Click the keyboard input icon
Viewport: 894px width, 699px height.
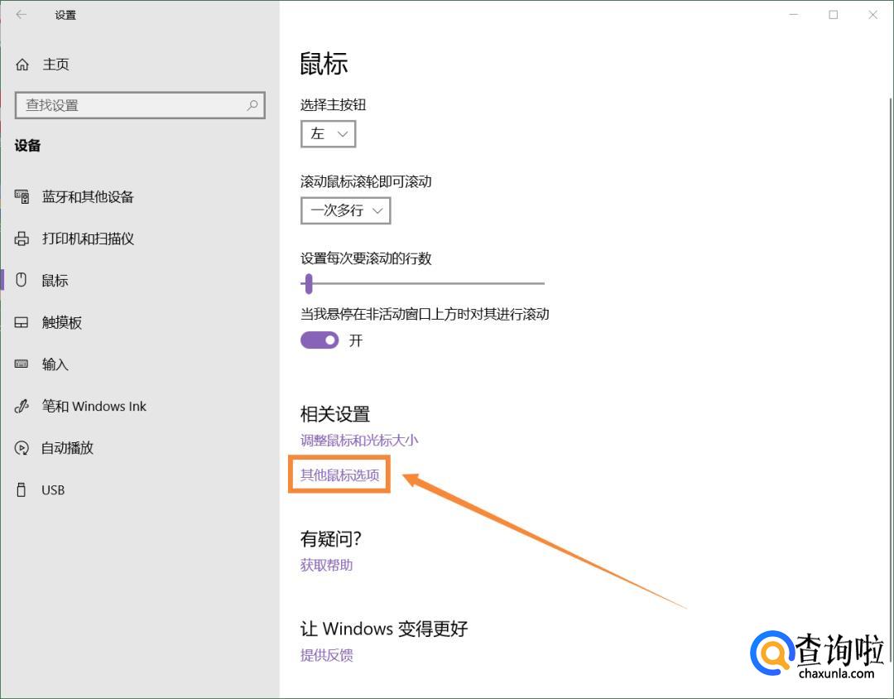point(22,364)
